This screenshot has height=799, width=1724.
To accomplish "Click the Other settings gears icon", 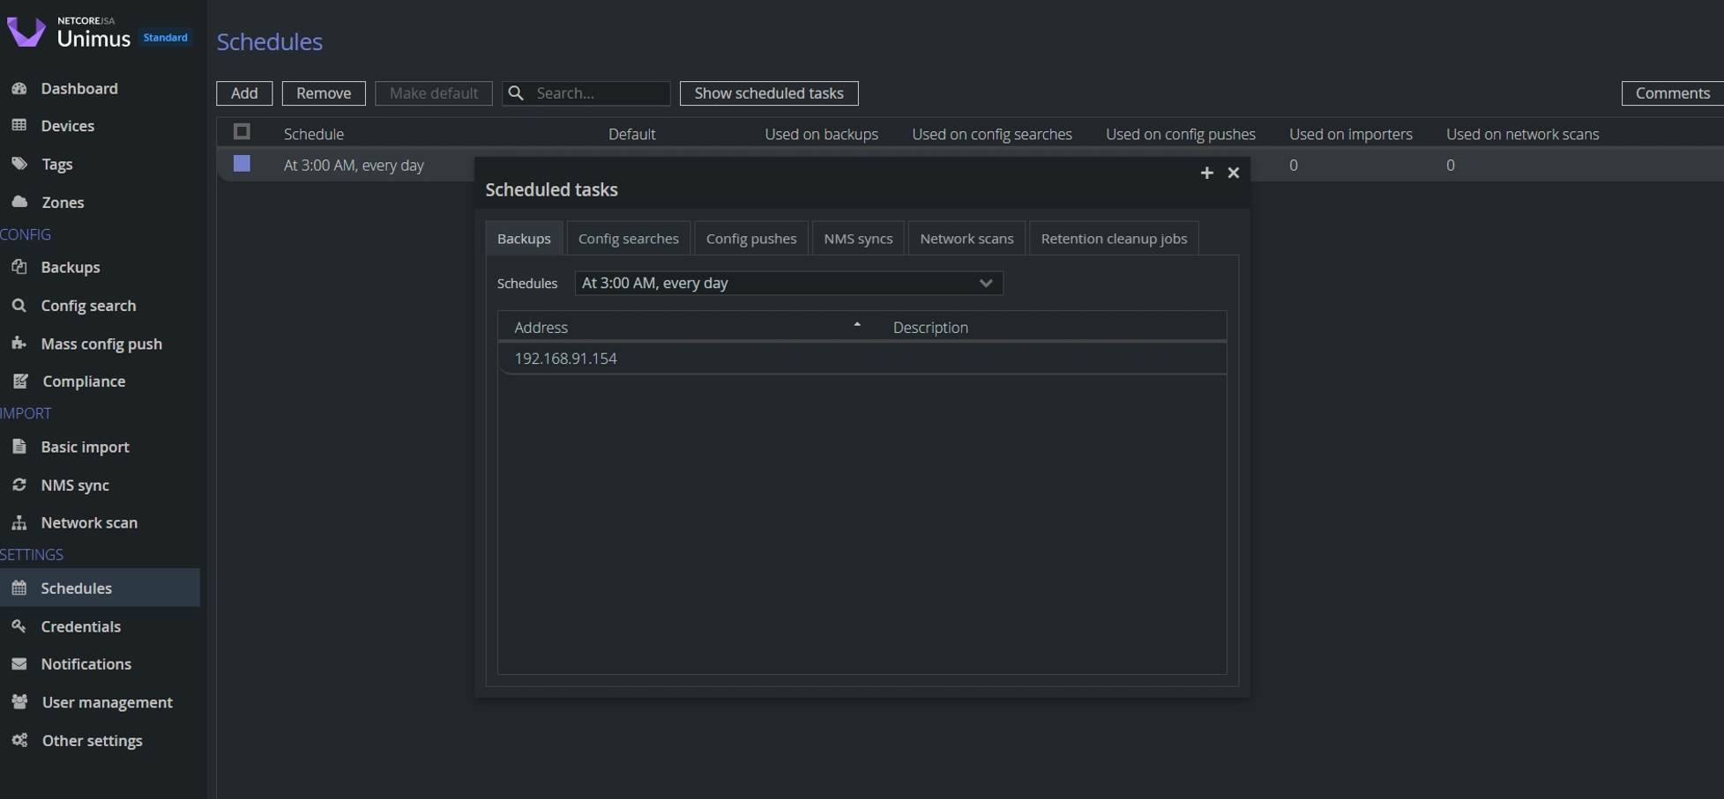I will pyautogui.click(x=19, y=740).
